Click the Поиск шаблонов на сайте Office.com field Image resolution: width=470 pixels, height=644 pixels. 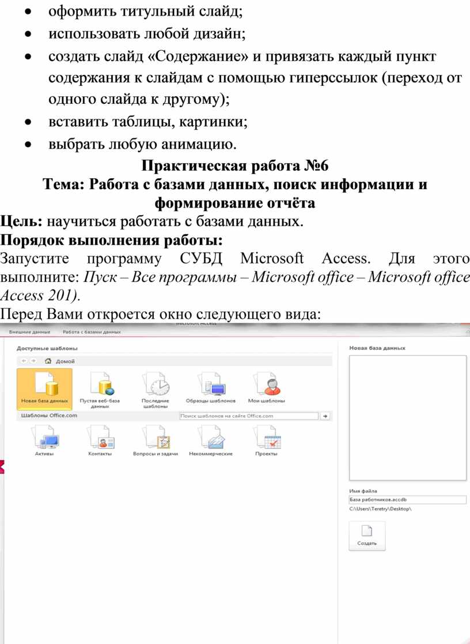(249, 416)
